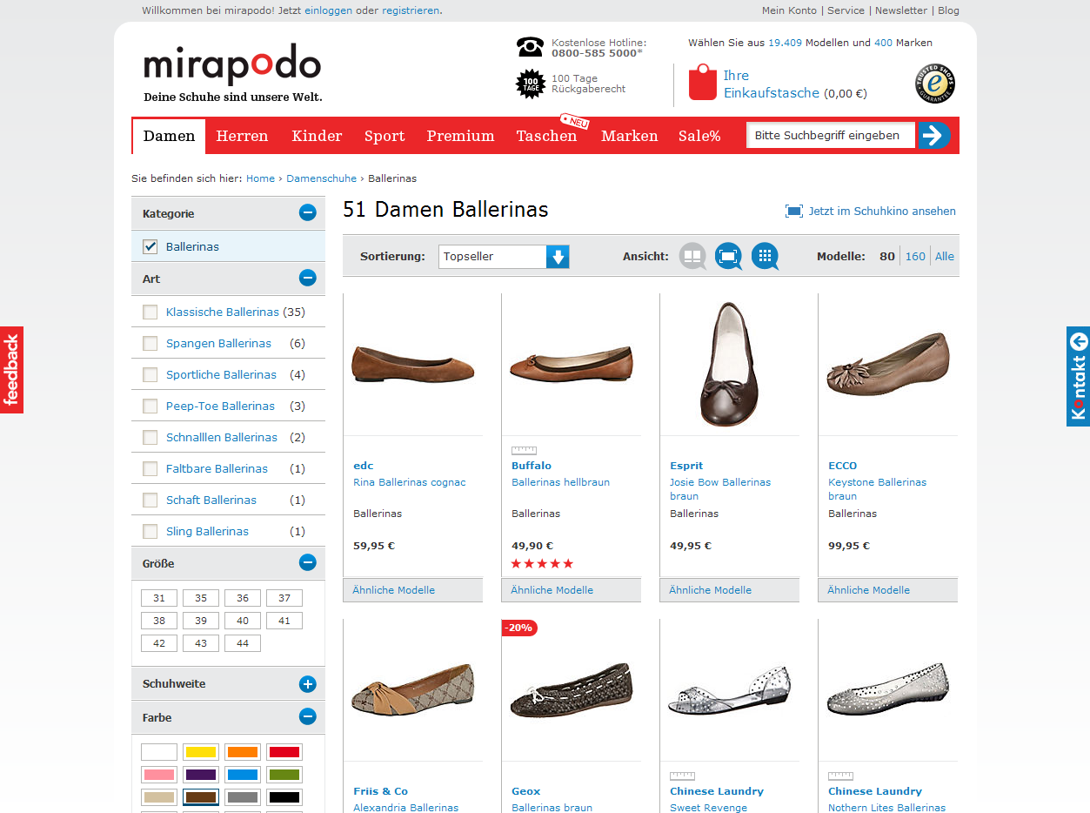1090x813 pixels.
Task: Enable the Peep-Toe Ballerinas filter checkbox
Action: (x=150, y=406)
